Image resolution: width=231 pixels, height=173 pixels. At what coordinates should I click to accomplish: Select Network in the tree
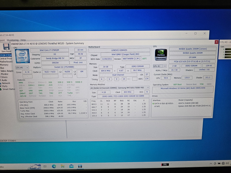pos(6,83)
